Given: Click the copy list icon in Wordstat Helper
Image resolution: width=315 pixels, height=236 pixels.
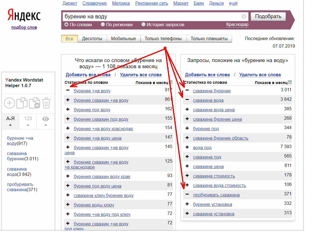Looking at the screenshot, I should (22, 103).
